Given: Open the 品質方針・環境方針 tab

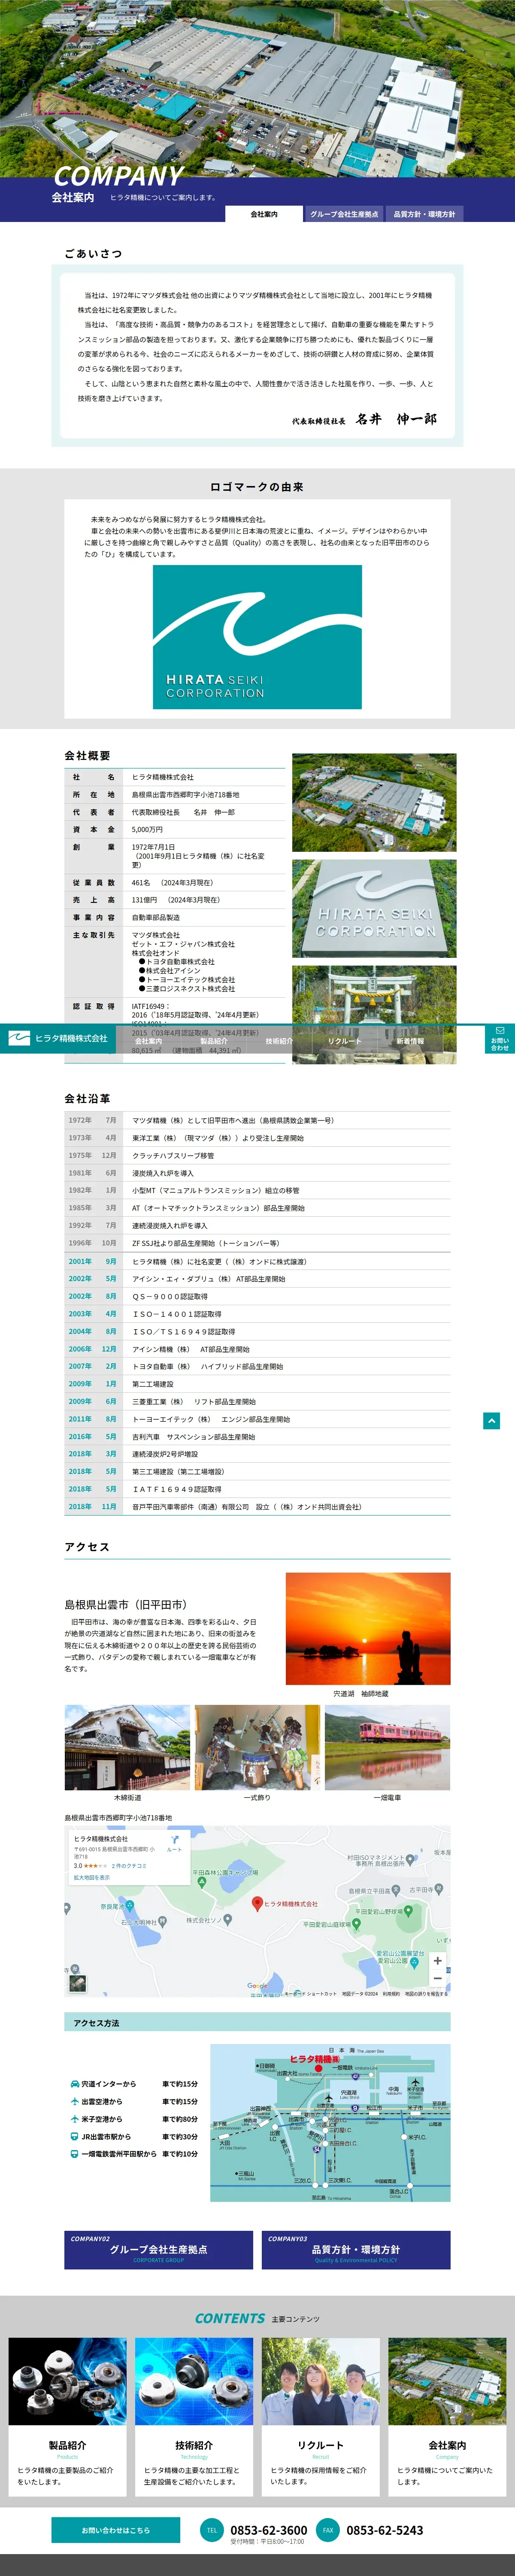Looking at the screenshot, I should 424,214.
